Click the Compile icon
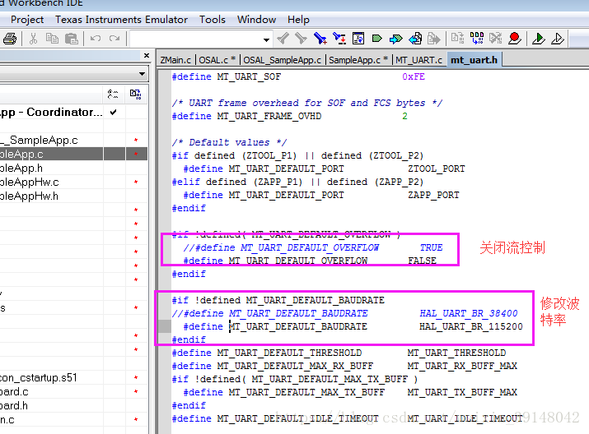589x434 pixels. click(457, 38)
